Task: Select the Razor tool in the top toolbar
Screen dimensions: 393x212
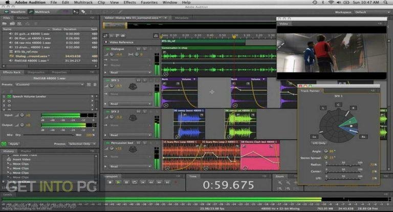Action: coord(83,12)
